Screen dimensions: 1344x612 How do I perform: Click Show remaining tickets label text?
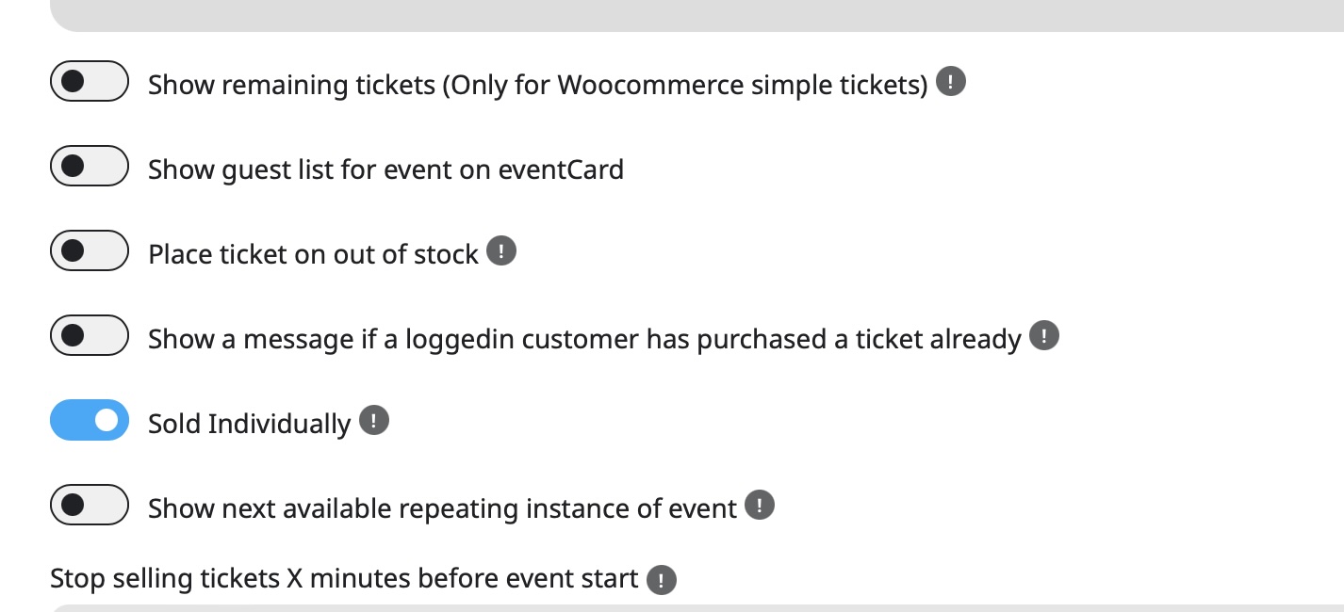(x=537, y=85)
